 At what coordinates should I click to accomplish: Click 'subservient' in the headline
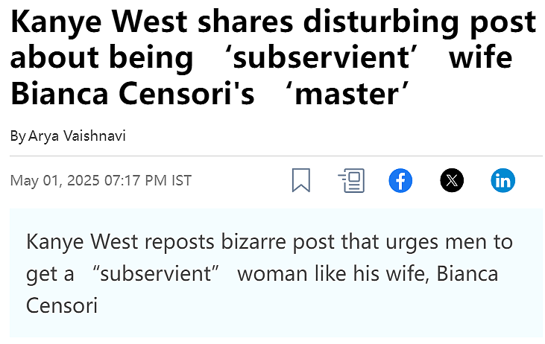point(321,57)
